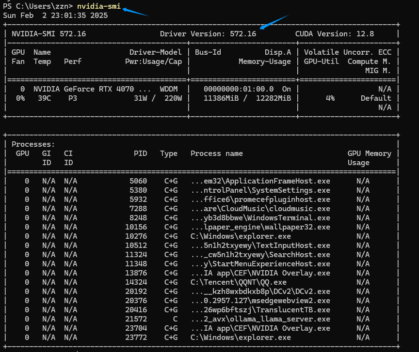419x352 pixels.
Task: Click the WindowsTerminal.exe process entry
Action: pos(260,218)
